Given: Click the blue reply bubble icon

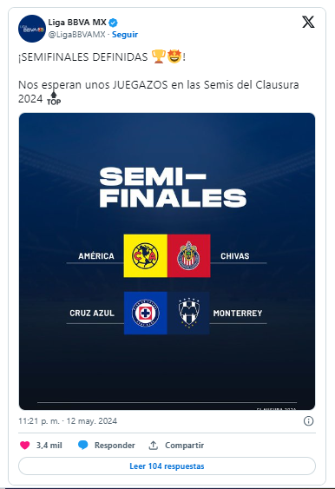Looking at the screenshot, I should [83, 445].
